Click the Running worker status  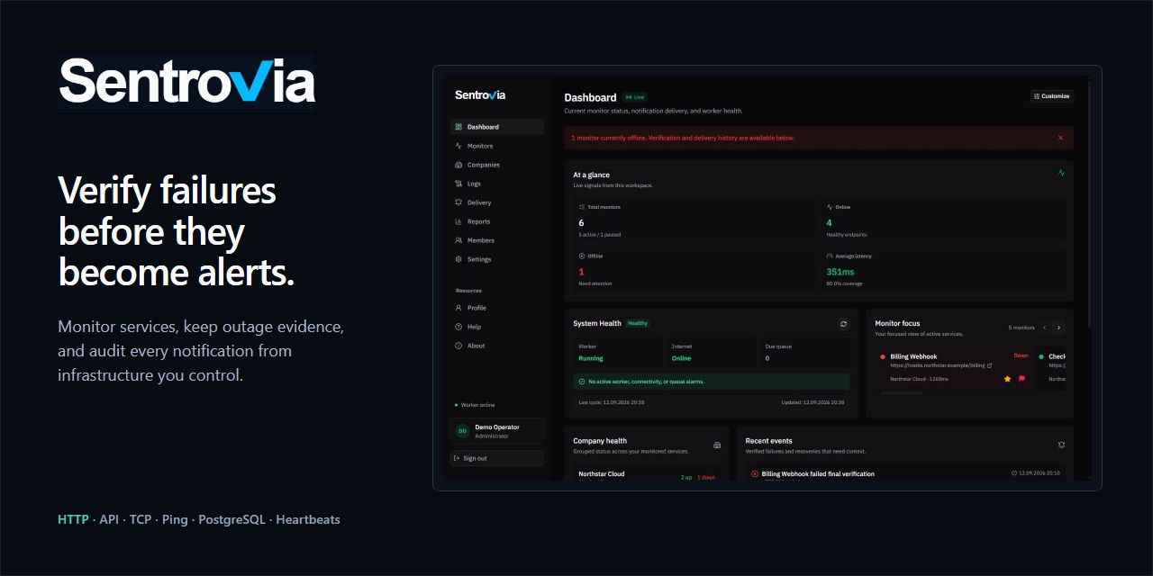591,358
